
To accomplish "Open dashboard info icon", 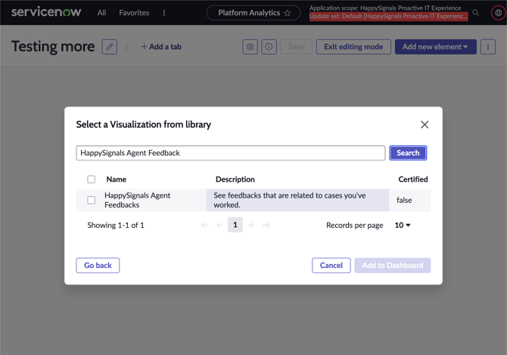I will pos(269,47).
